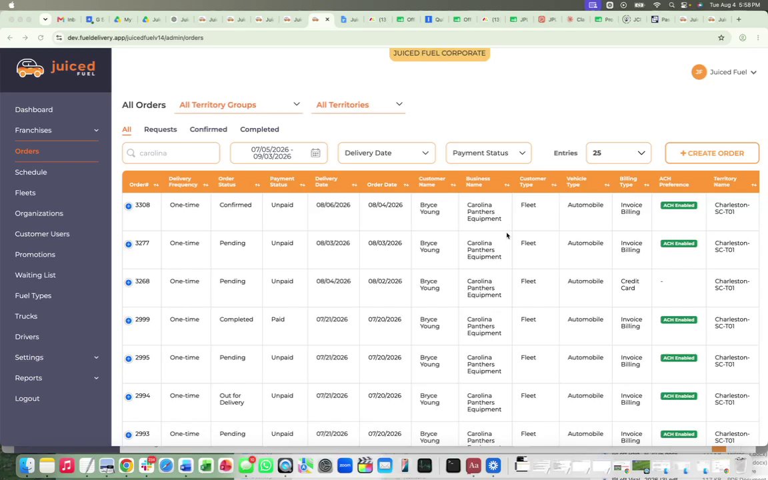Screen dimensions: 768x480
Task: Open Spotlight search in menu bar
Action: [x=671, y=5]
